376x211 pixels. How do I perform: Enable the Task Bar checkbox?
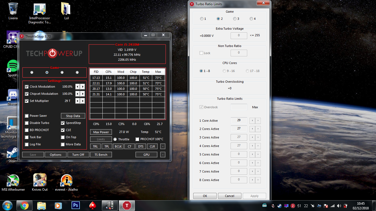coord(27,137)
